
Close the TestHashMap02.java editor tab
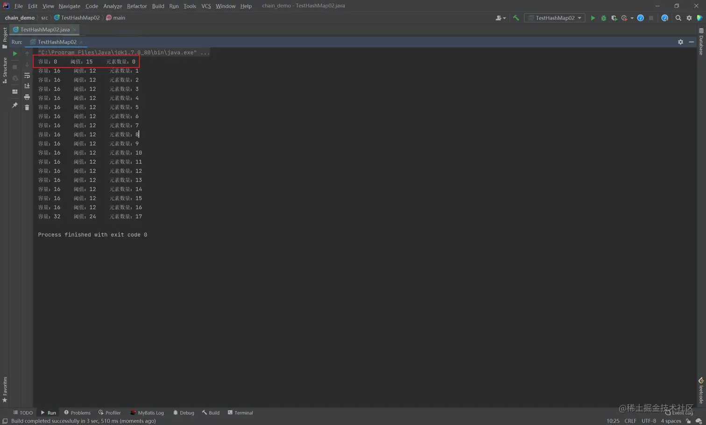[75, 29]
